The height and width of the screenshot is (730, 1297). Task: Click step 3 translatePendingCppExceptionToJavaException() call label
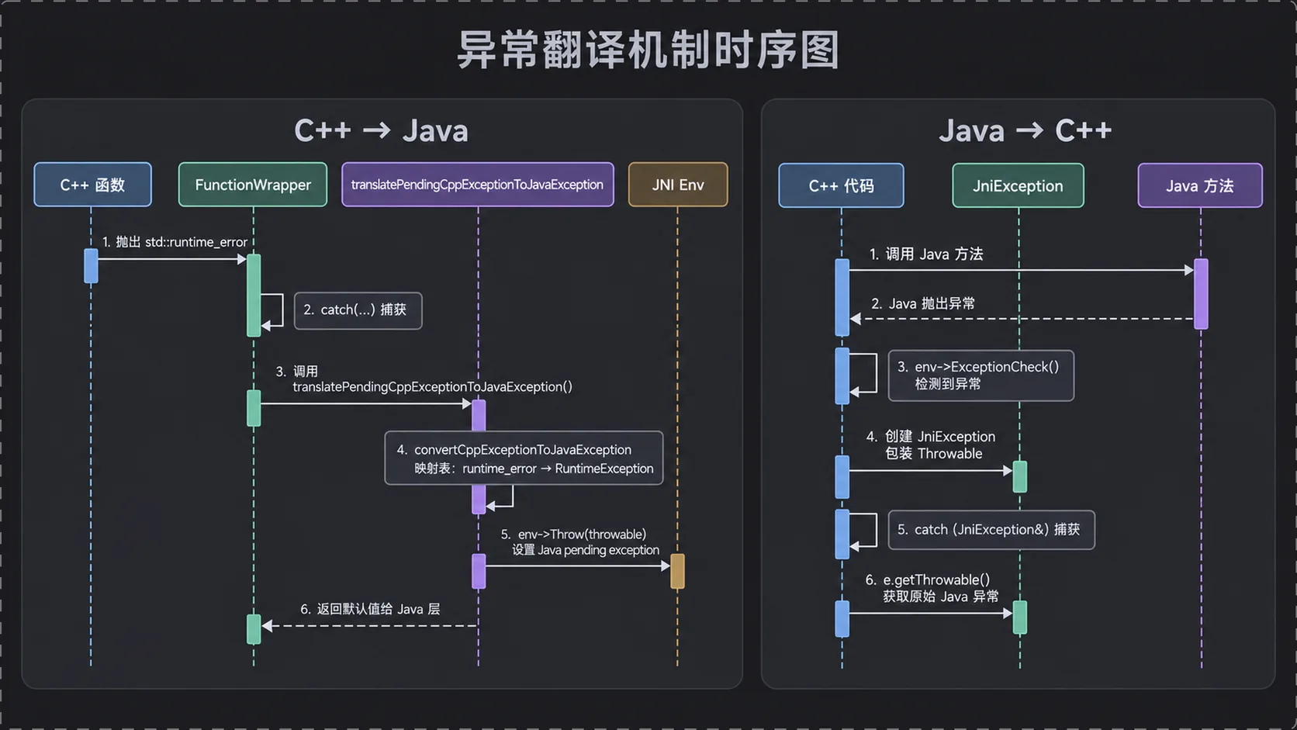click(x=424, y=379)
